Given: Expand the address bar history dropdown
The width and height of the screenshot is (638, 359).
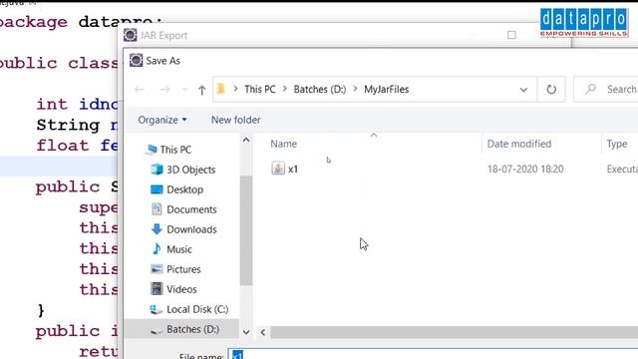Looking at the screenshot, I should 523,90.
